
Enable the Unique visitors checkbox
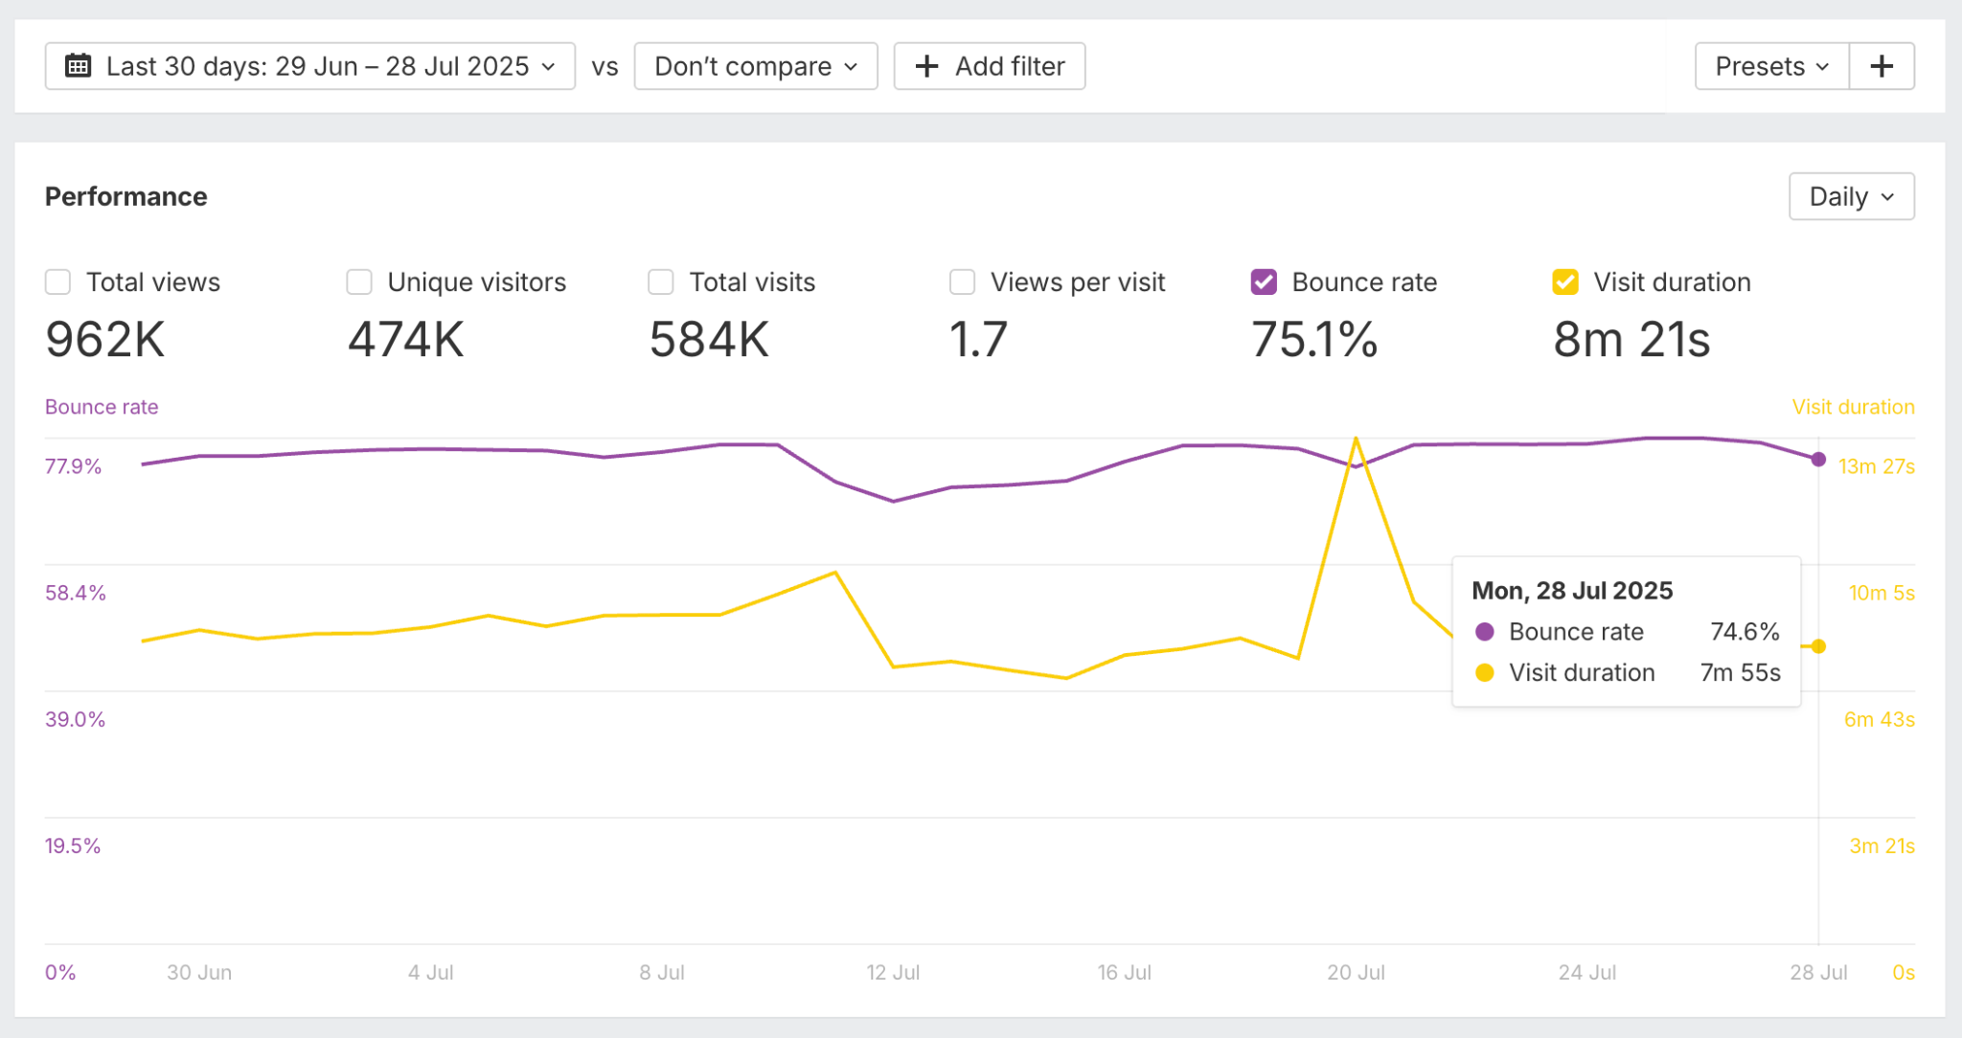pos(358,282)
